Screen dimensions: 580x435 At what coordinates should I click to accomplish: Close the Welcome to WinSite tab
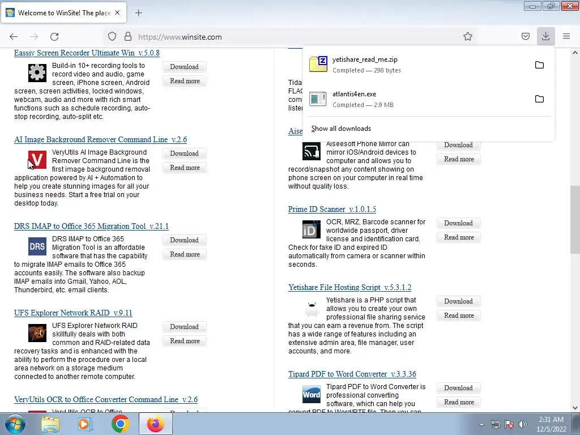[x=117, y=12]
